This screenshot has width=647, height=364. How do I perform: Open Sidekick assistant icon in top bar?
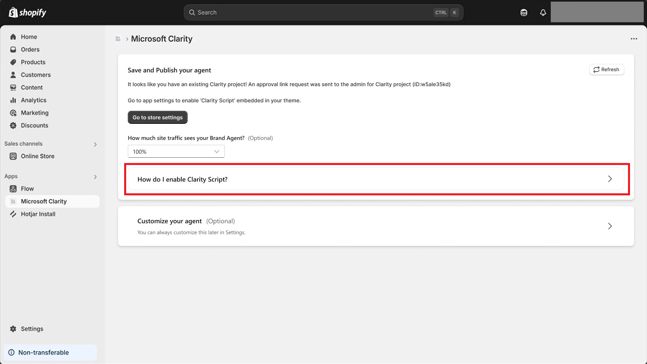(524, 13)
